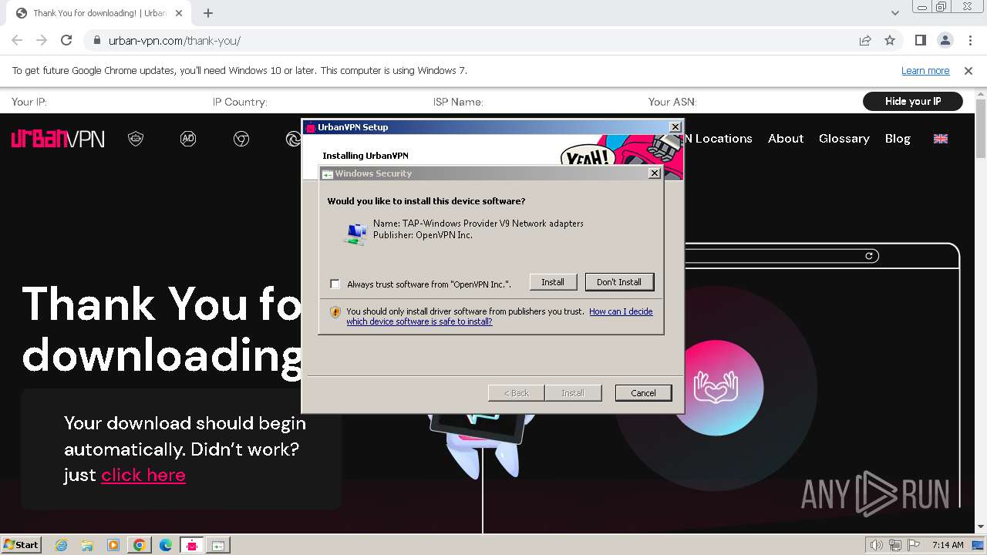This screenshot has width=987, height=555.
Task: Open Chrome three-dot menu
Action: (x=969, y=41)
